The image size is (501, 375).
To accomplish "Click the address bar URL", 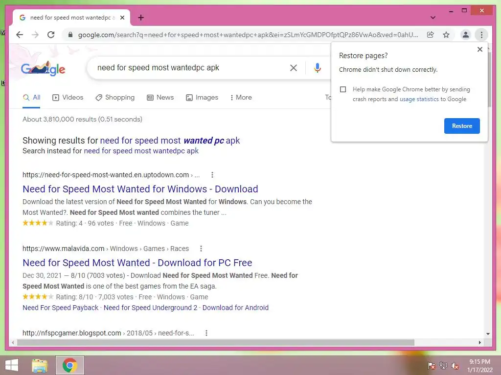I will 248,35.
